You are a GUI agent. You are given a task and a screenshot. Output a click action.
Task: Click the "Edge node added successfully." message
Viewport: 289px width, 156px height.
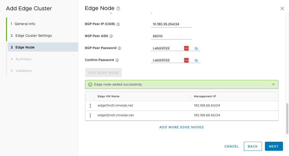pyautogui.click(x=118, y=84)
